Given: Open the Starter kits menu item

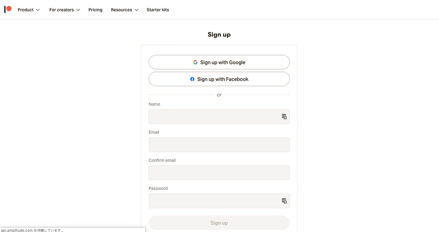Looking at the screenshot, I should [158, 10].
